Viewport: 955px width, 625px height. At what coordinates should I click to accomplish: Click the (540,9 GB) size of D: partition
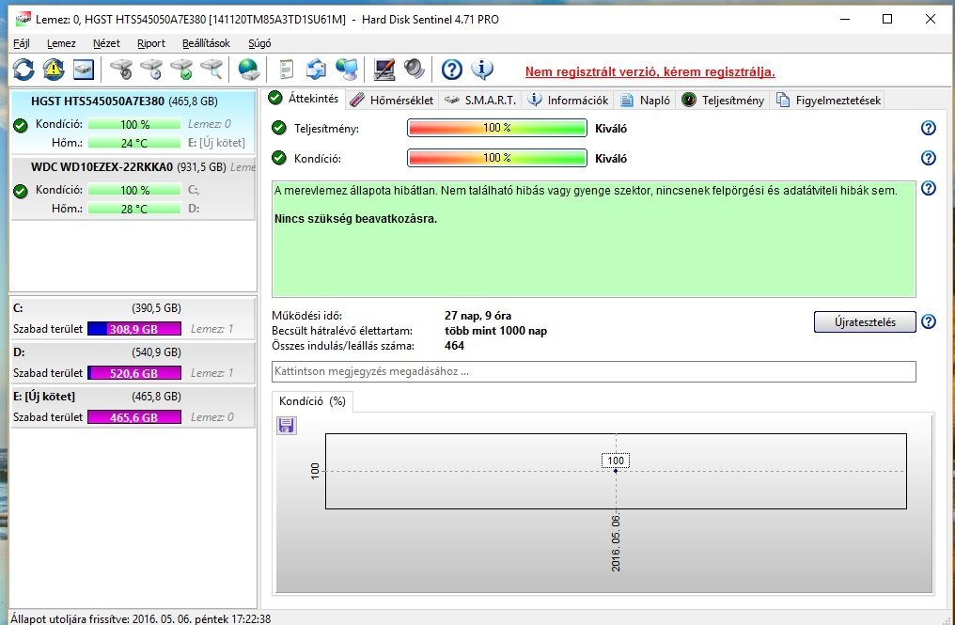point(157,352)
